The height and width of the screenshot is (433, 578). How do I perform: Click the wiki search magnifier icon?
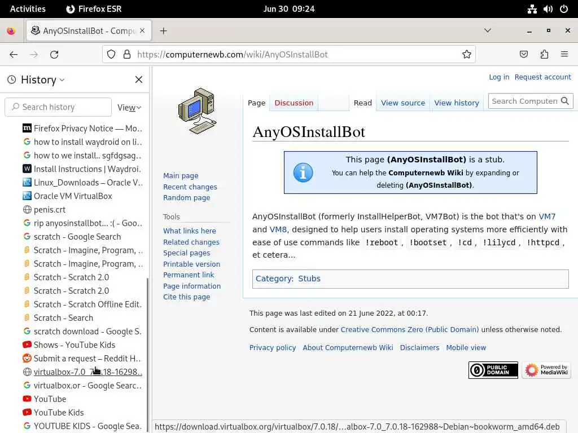click(x=564, y=101)
